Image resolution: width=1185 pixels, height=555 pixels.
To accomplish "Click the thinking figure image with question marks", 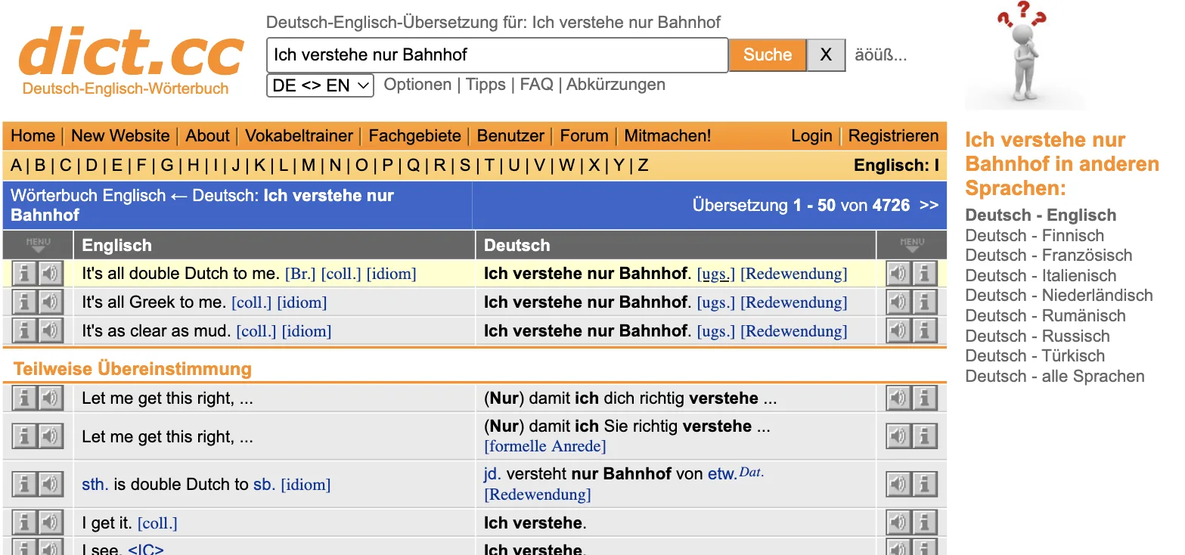I will pyautogui.click(x=1025, y=54).
